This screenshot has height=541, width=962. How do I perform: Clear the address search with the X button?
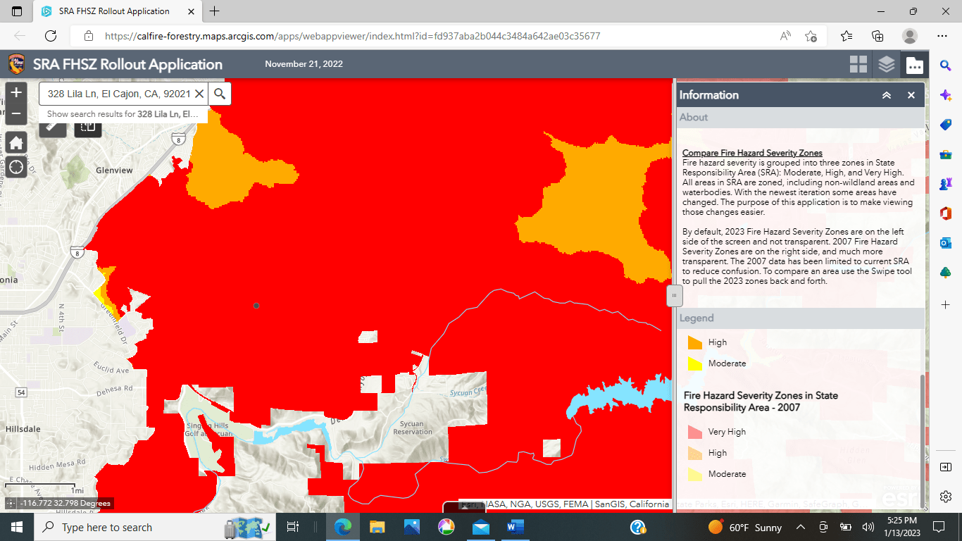click(x=200, y=93)
